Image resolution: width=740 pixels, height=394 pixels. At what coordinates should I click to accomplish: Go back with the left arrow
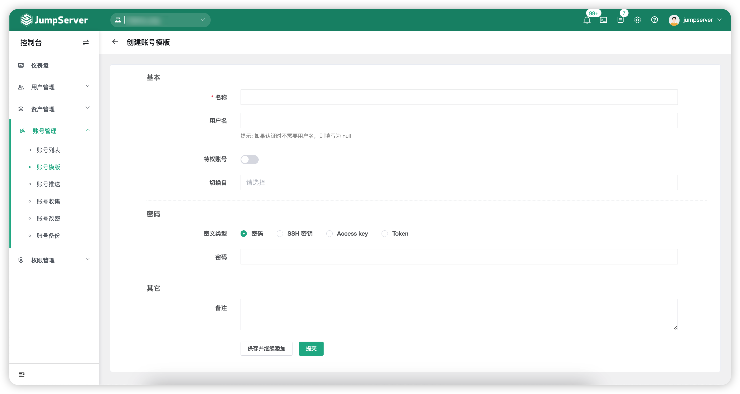click(115, 42)
